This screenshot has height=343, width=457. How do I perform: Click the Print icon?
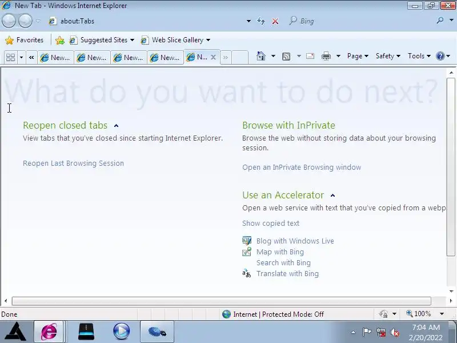point(326,55)
